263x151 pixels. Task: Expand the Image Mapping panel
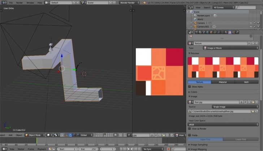coord(198,149)
